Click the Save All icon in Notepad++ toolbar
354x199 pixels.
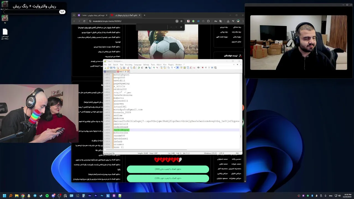coord(114,67)
